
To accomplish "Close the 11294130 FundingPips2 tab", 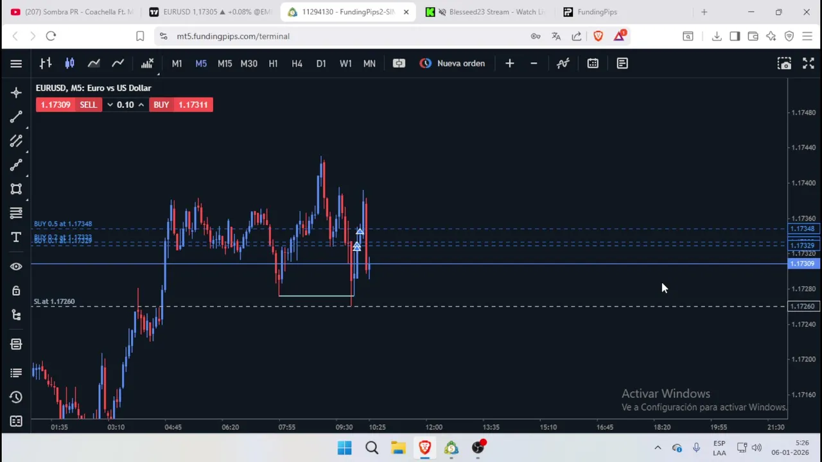I will [x=406, y=12].
